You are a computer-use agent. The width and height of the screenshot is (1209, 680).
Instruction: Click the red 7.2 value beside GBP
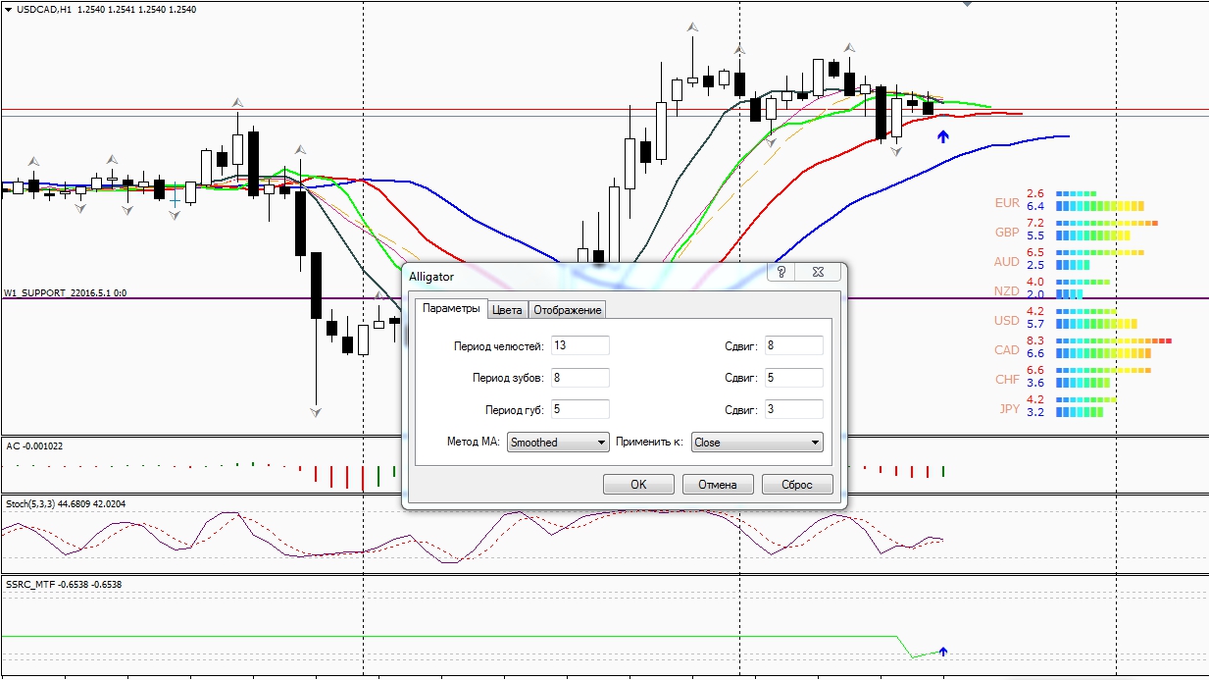1035,223
